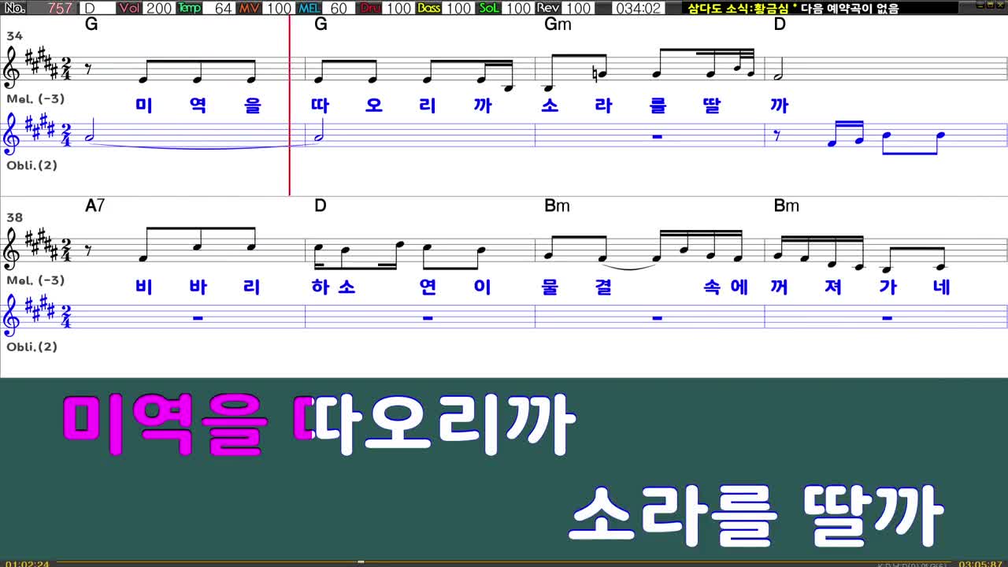Click the lyric syllable 네 at the end of the second row
This screenshot has width=1008, height=567.
941,287
